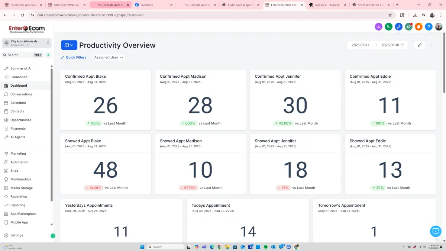
Task: Open the language translate icon in header
Action: coord(379,27)
